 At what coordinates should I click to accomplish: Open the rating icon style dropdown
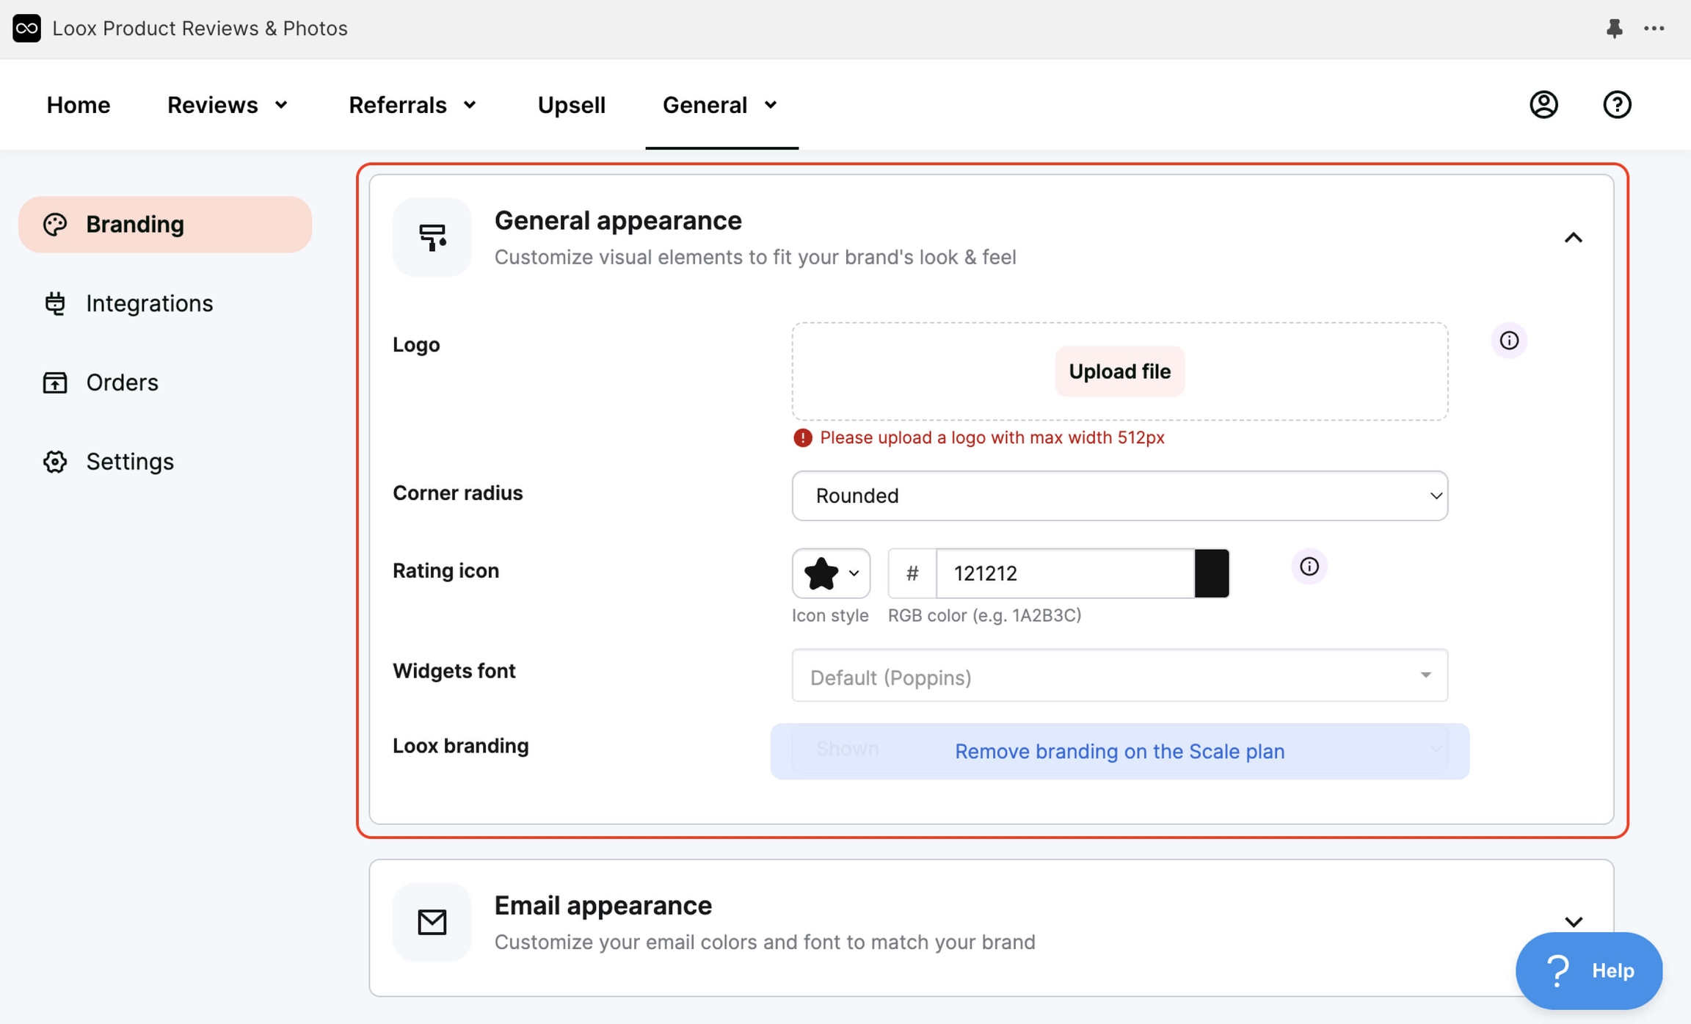pyautogui.click(x=830, y=573)
